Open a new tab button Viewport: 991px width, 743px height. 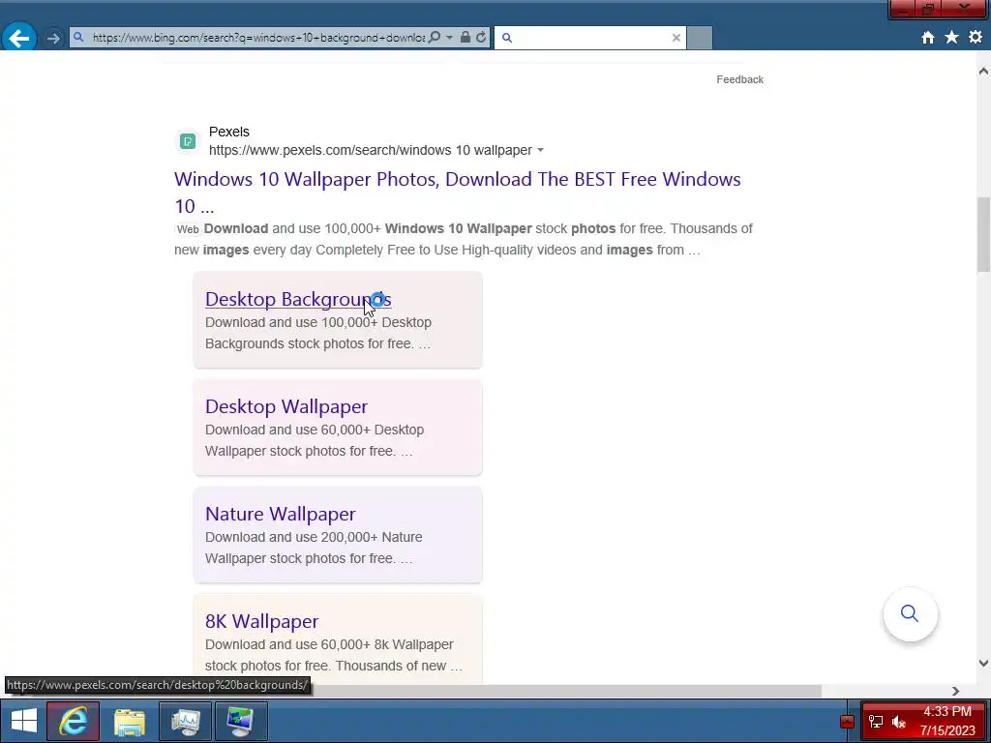tap(700, 38)
